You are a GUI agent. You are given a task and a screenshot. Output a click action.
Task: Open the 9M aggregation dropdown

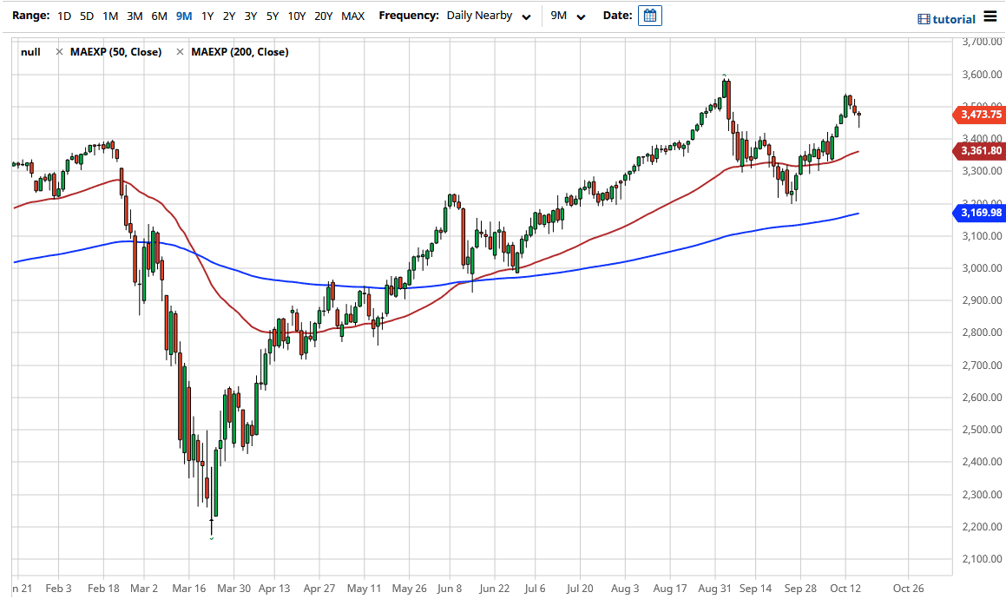(567, 16)
